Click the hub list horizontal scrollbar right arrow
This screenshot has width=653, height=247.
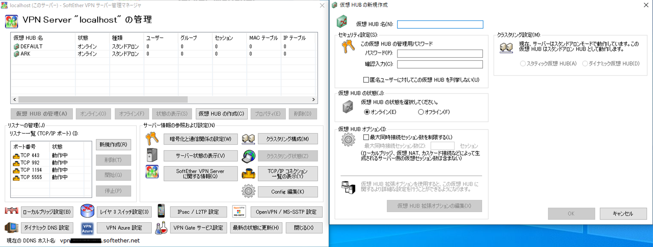[x=314, y=100]
